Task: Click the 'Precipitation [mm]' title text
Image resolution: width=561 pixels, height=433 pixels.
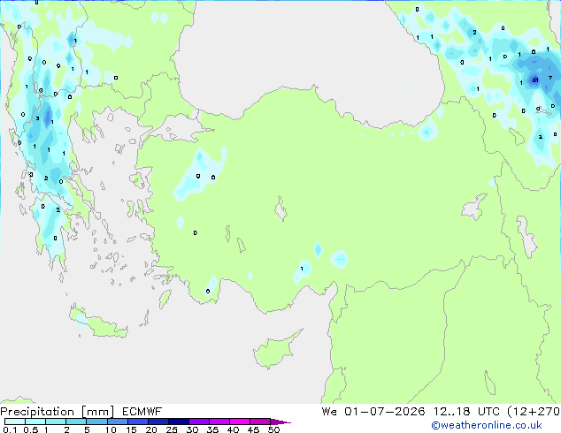Action: [58, 412]
